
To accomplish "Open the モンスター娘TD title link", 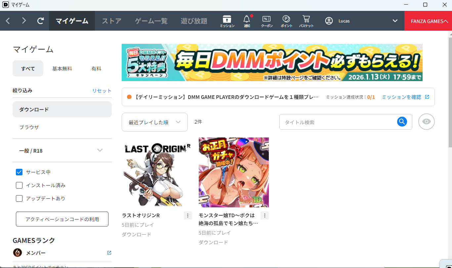I will point(228,219).
